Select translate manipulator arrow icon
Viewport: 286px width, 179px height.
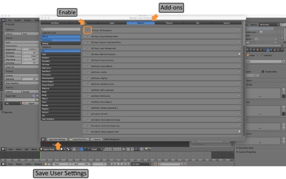pyautogui.click(x=82, y=149)
